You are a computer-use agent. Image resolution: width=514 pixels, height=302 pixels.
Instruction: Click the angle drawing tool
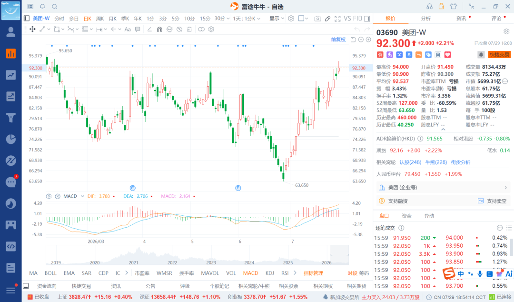[149, 29]
